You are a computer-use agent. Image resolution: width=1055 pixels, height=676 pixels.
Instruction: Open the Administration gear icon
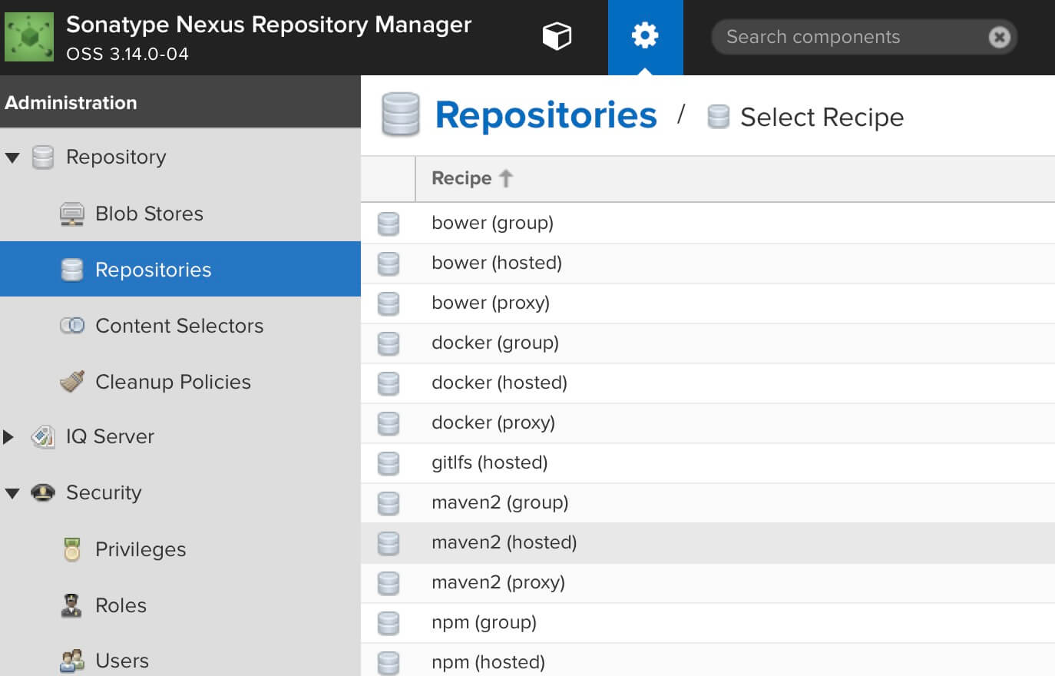[645, 35]
